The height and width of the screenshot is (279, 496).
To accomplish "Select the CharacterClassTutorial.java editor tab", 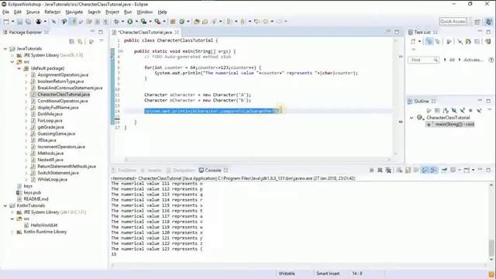I will [146, 33].
